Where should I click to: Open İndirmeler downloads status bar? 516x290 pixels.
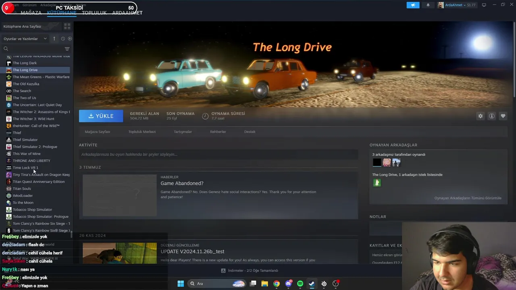pyautogui.click(x=250, y=271)
